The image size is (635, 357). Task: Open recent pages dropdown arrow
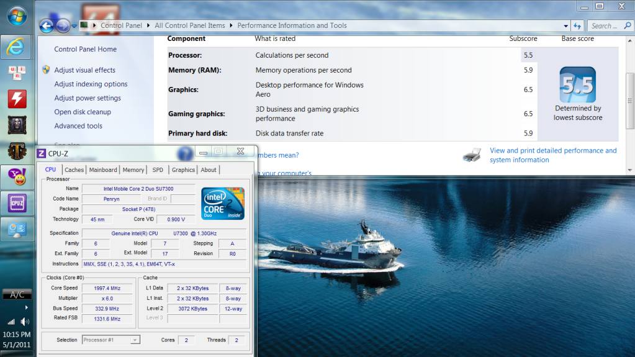click(x=74, y=26)
